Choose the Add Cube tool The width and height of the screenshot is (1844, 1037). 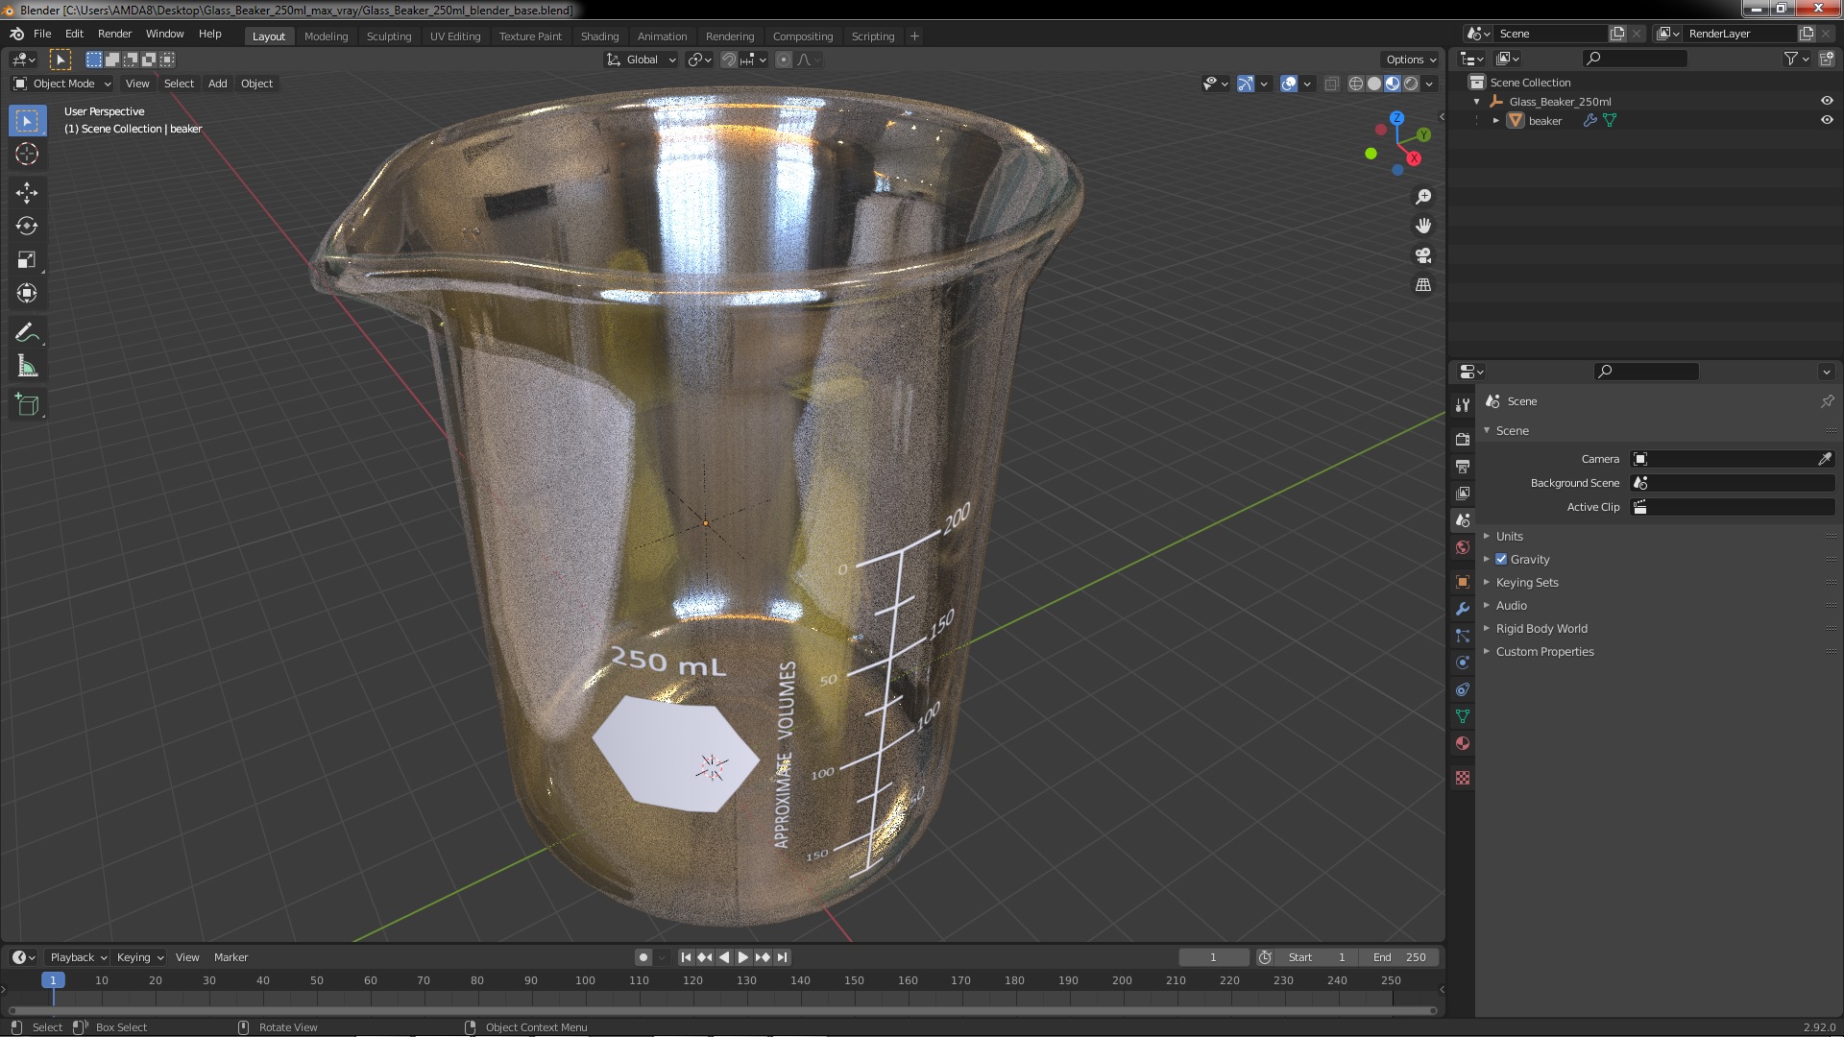point(27,404)
